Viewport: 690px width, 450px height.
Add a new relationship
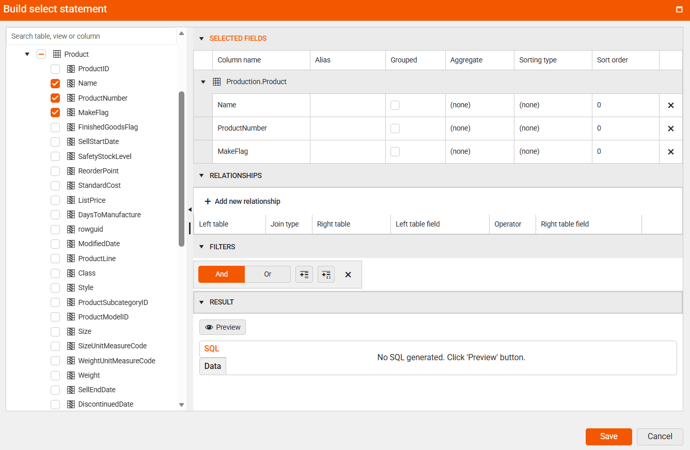[x=243, y=201]
